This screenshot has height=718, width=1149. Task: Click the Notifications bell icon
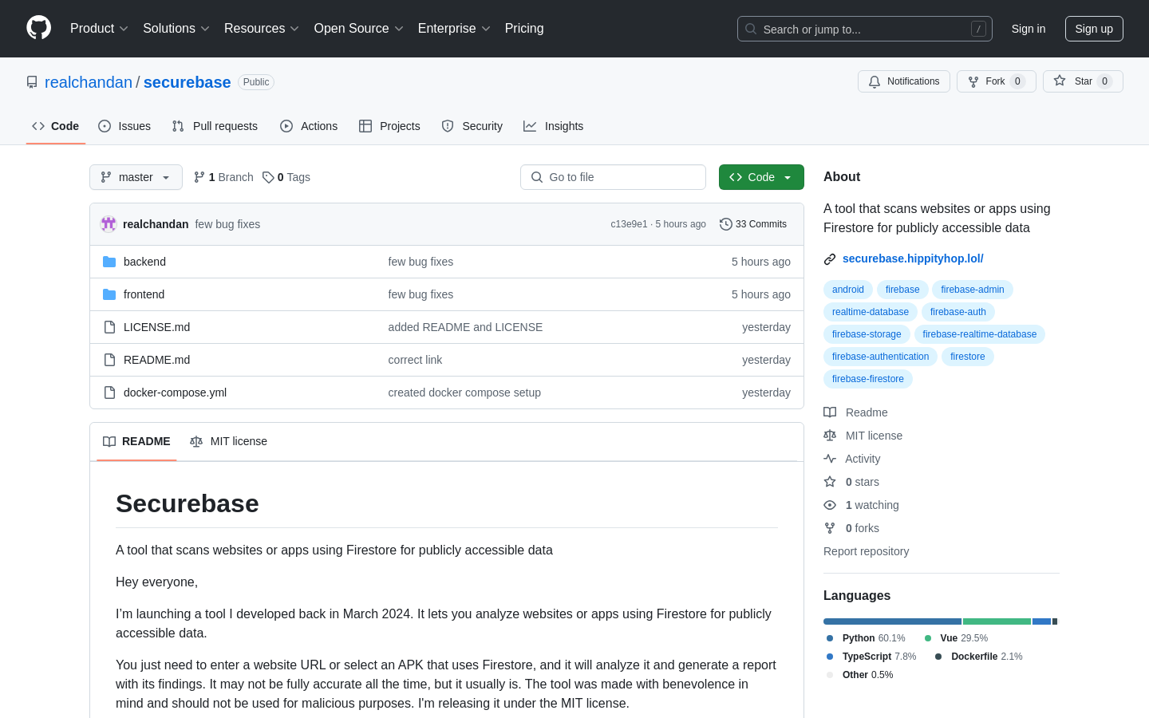pyautogui.click(x=875, y=81)
